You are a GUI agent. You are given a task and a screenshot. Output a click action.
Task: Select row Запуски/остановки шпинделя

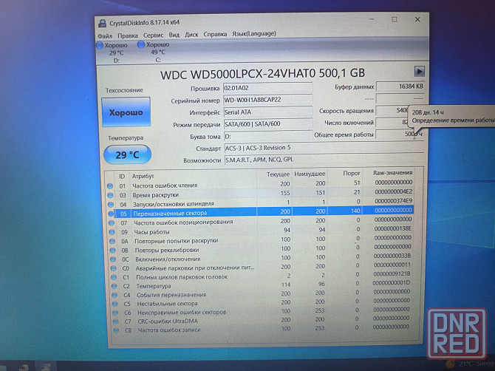260,203
